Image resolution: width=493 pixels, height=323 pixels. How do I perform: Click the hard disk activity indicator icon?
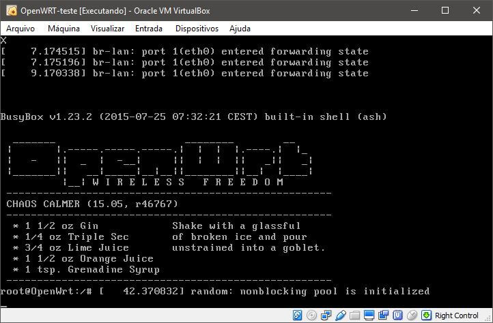click(297, 315)
